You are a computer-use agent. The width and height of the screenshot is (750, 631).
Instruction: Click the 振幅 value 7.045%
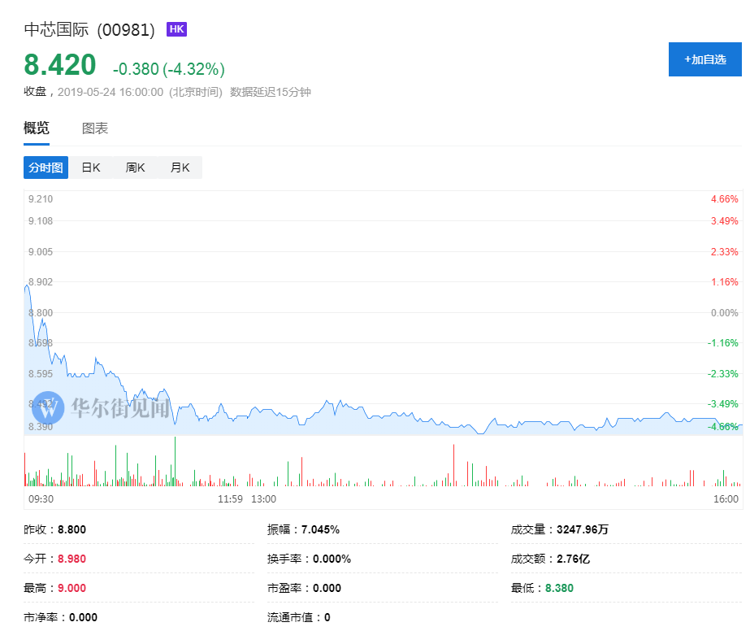point(320,529)
